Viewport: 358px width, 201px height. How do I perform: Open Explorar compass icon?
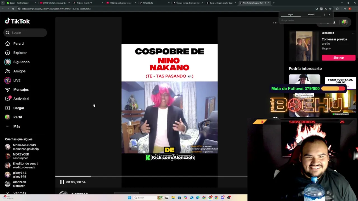pyautogui.click(x=8, y=53)
